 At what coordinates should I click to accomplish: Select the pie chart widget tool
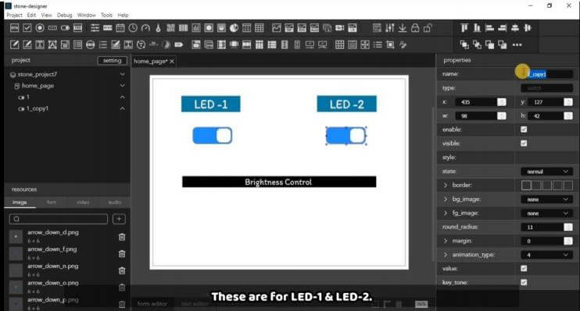(x=234, y=28)
